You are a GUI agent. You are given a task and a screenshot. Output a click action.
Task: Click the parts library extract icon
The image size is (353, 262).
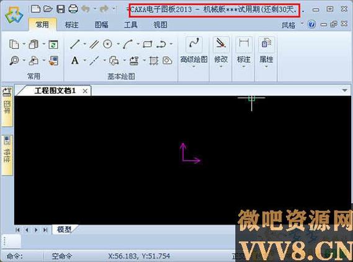pos(134,61)
